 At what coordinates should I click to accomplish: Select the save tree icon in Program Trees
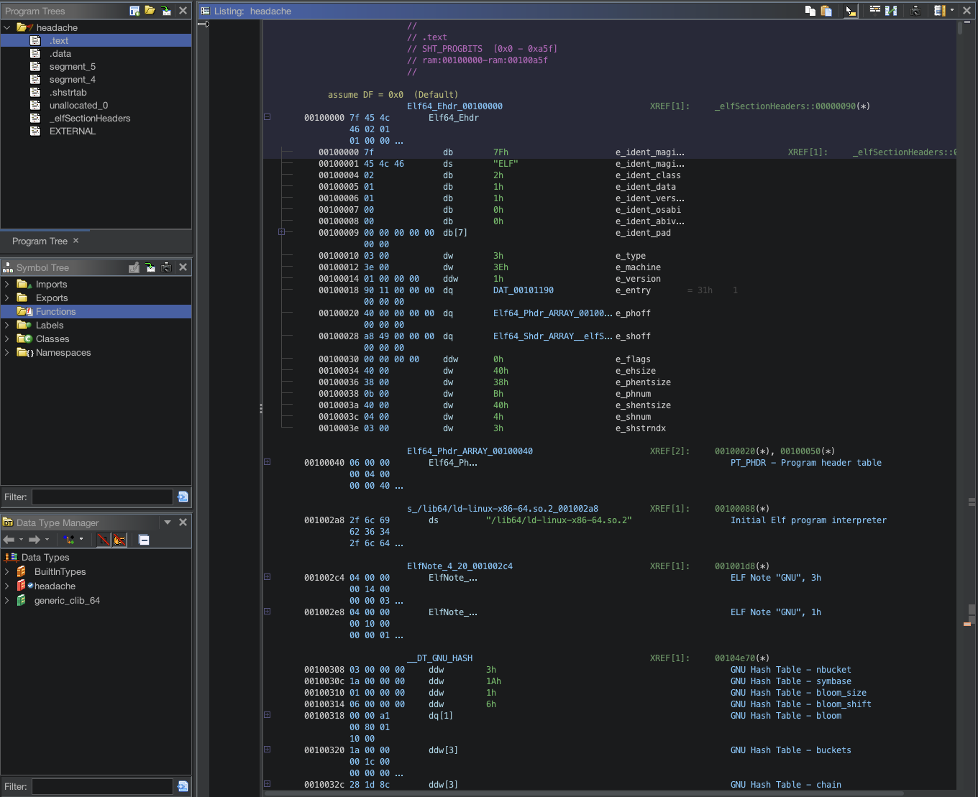tap(166, 11)
